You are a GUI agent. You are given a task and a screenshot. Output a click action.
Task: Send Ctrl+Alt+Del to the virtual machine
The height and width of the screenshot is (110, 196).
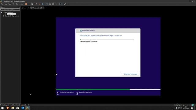32,4
